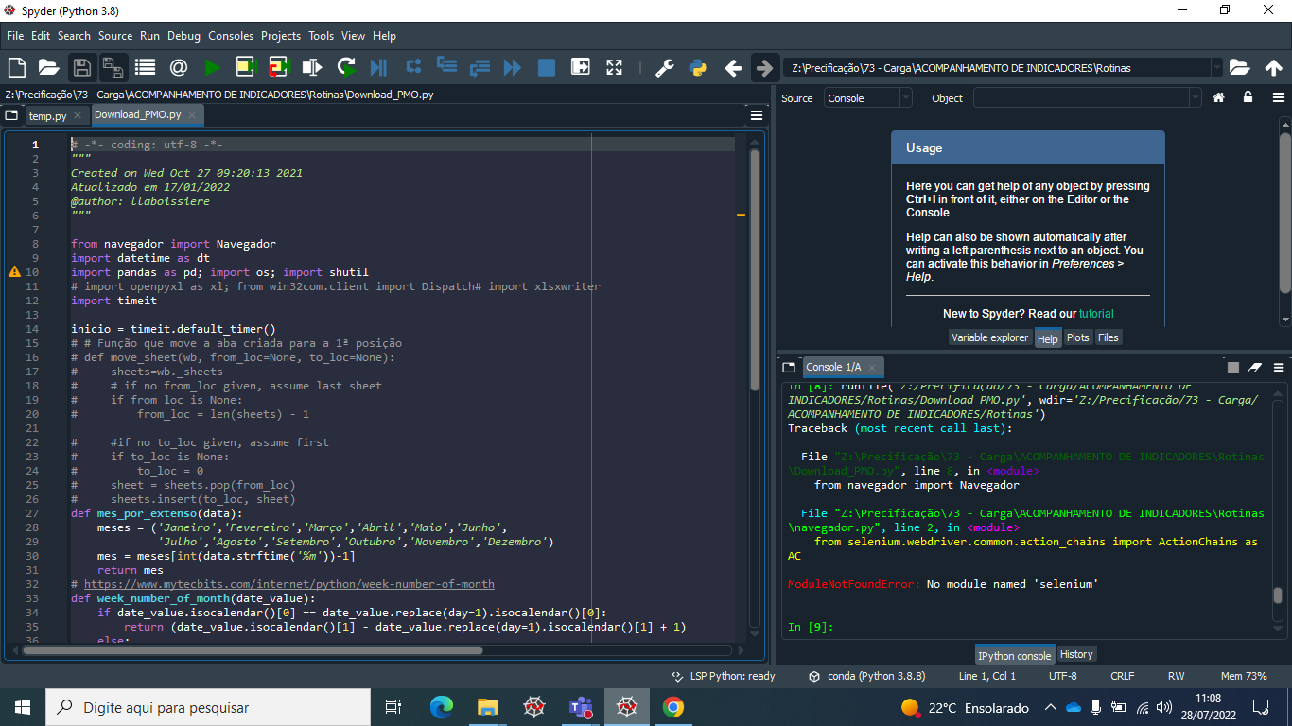
Task: Run the file with the green play button
Action: click(212, 67)
